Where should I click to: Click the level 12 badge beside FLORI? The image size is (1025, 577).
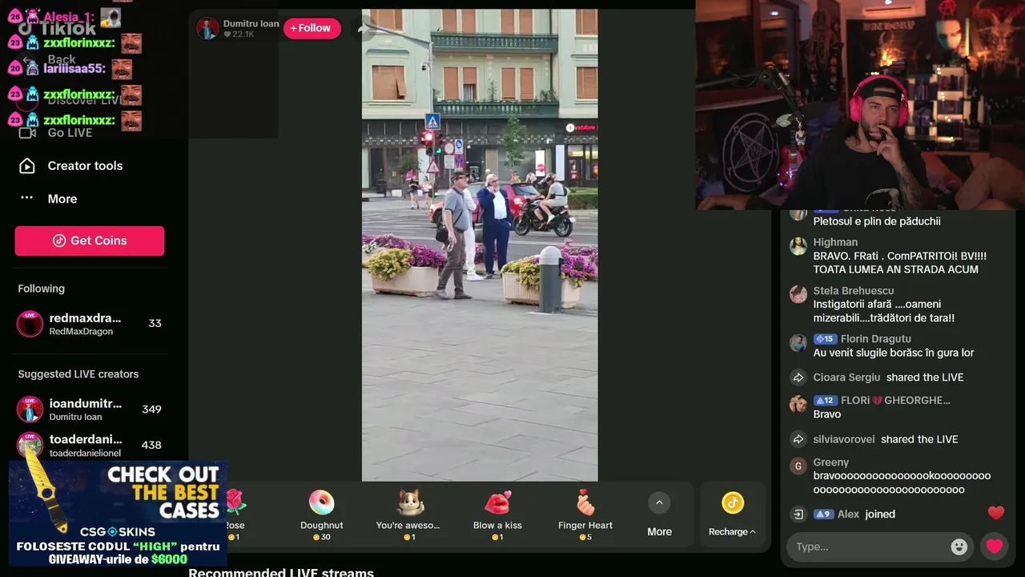tap(825, 400)
